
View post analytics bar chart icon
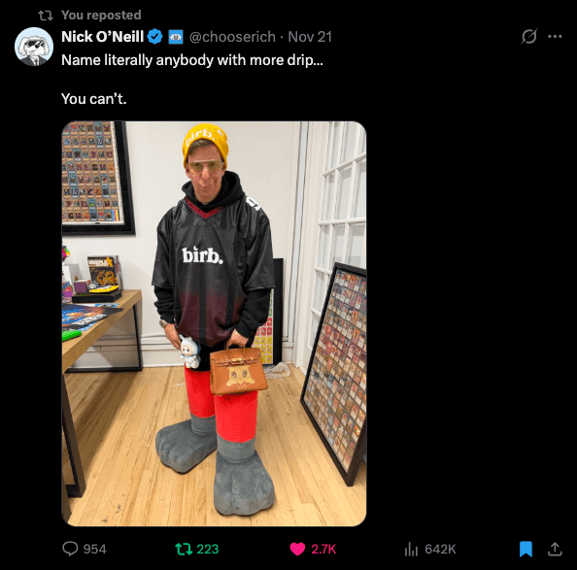(411, 550)
